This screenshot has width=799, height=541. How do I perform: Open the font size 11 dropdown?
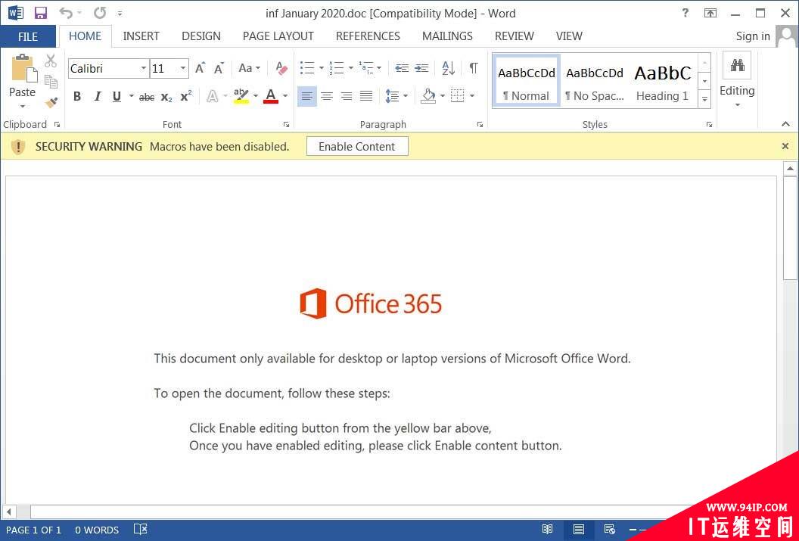click(183, 68)
